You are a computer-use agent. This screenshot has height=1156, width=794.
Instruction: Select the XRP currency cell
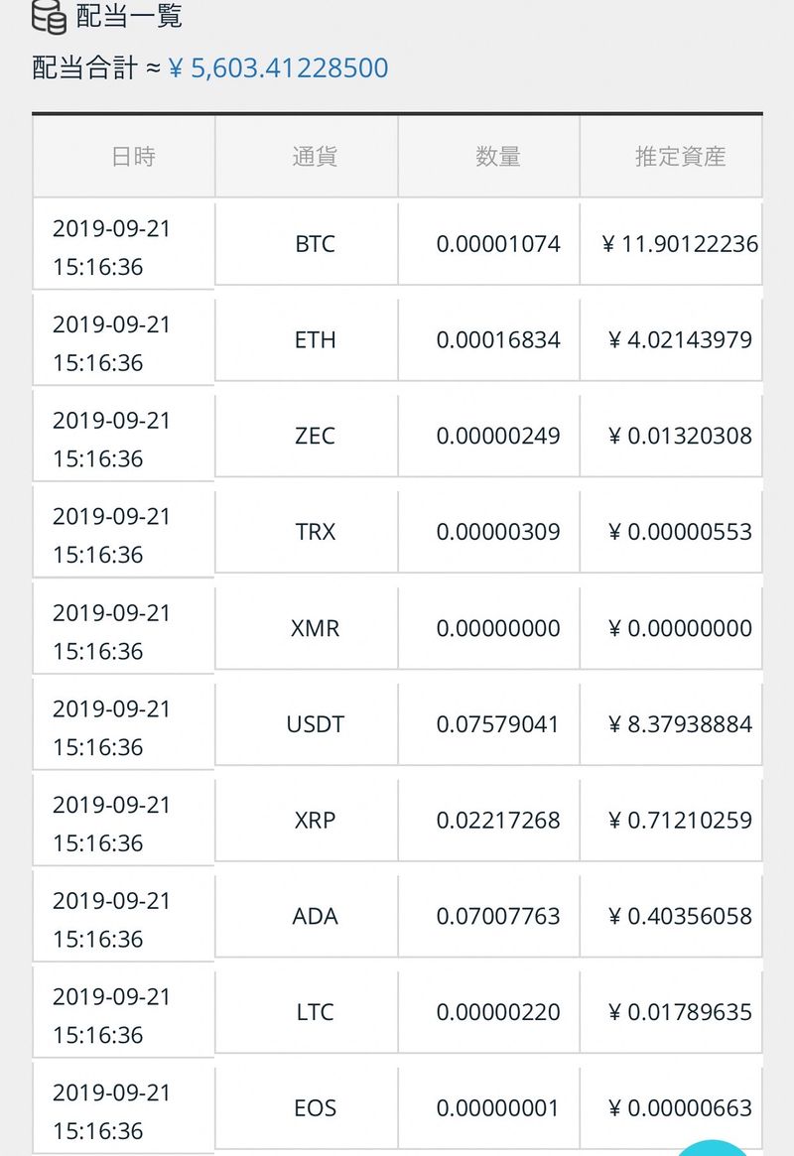(315, 821)
